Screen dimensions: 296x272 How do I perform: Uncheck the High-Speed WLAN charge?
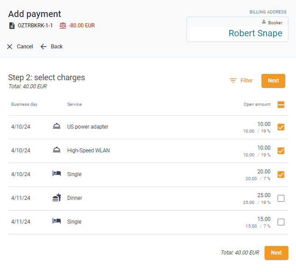[x=281, y=151]
